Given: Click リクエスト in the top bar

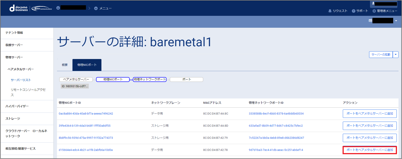Looking at the screenshot, I should (340, 11).
